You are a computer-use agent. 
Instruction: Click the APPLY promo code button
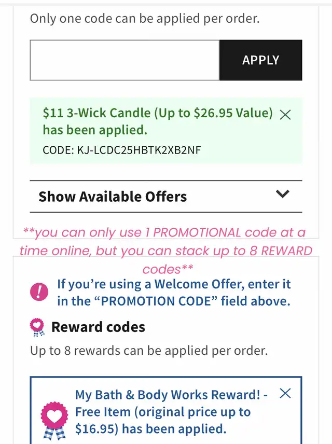(x=260, y=60)
